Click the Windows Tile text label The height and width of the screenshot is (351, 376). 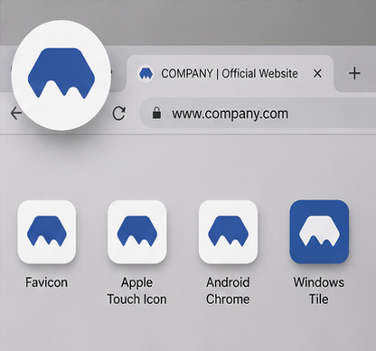point(319,291)
